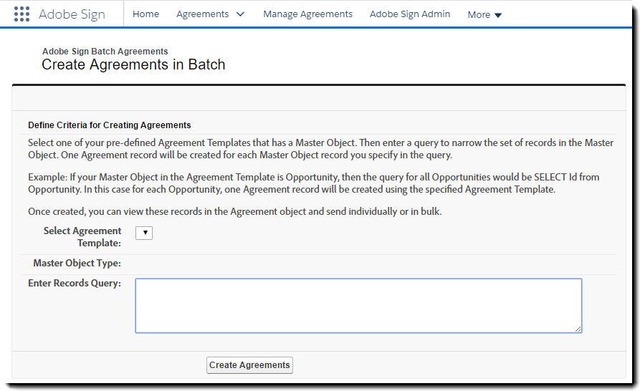Select the 'Create Agreements in Batch' heading
This screenshot has height=391, width=640.
[133, 64]
